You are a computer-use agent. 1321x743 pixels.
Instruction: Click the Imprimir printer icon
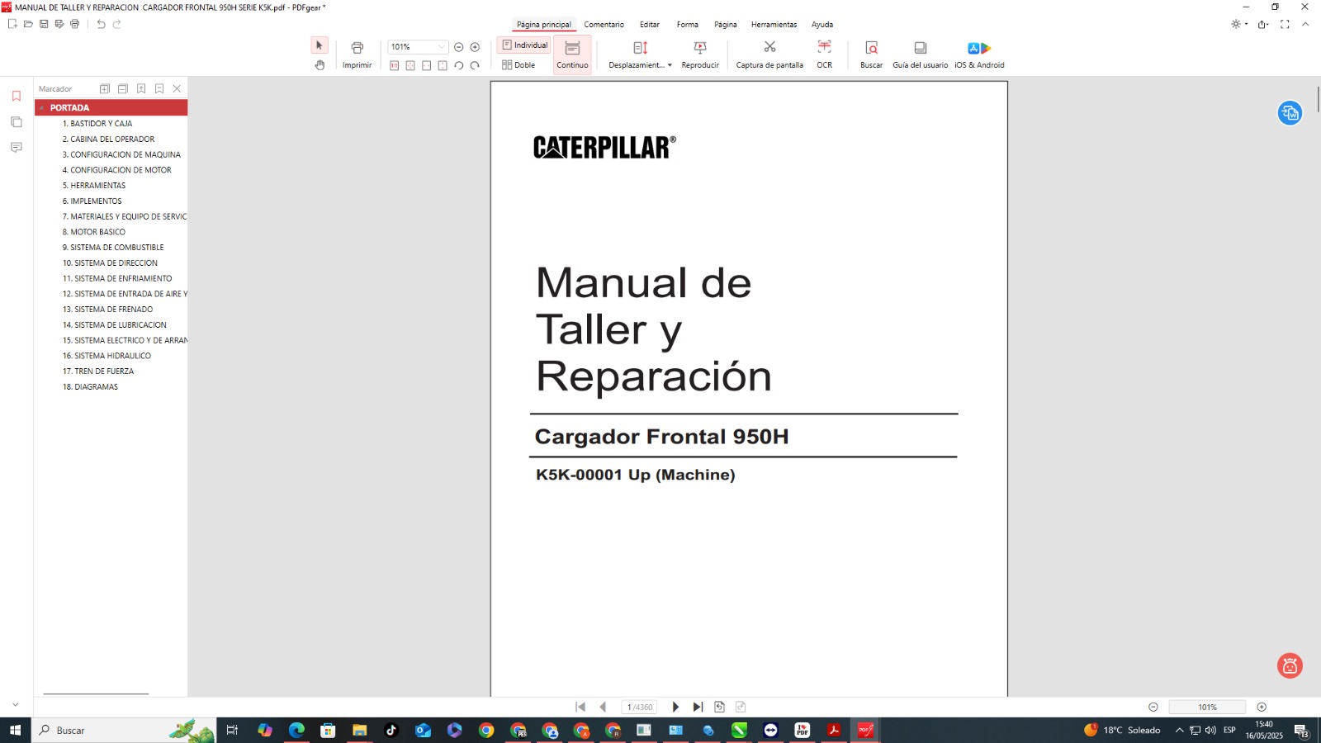pos(357,48)
